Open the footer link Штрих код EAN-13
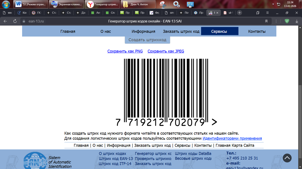 116,159
